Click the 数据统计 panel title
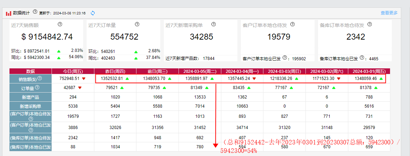 click(x=21, y=13)
